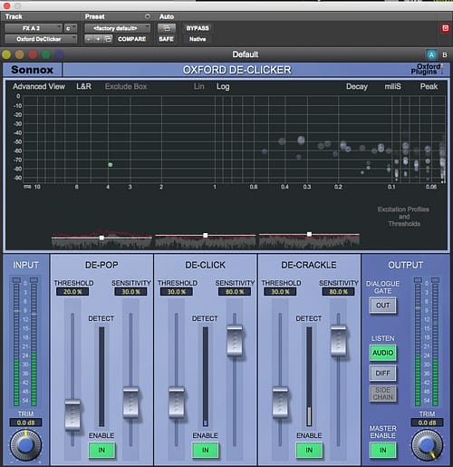
Task: Click output trim 0.0 dB value field
Action: click(427, 423)
